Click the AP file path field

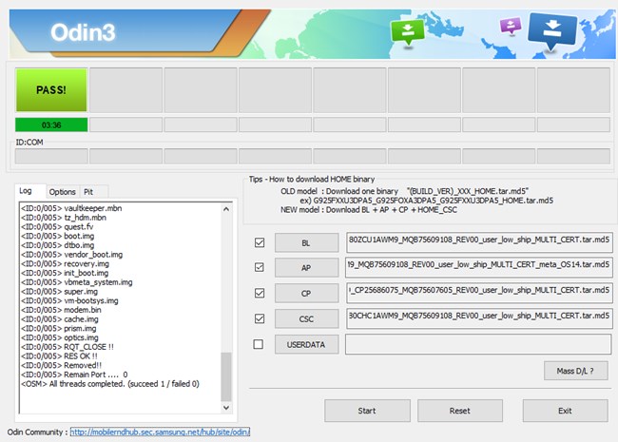click(479, 267)
